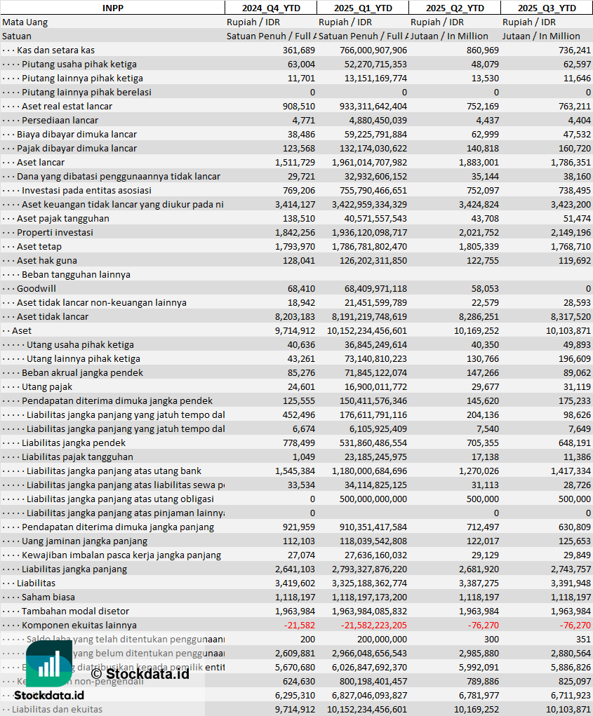
Task: Click Goodwill value 58,053
Action: [485, 289]
